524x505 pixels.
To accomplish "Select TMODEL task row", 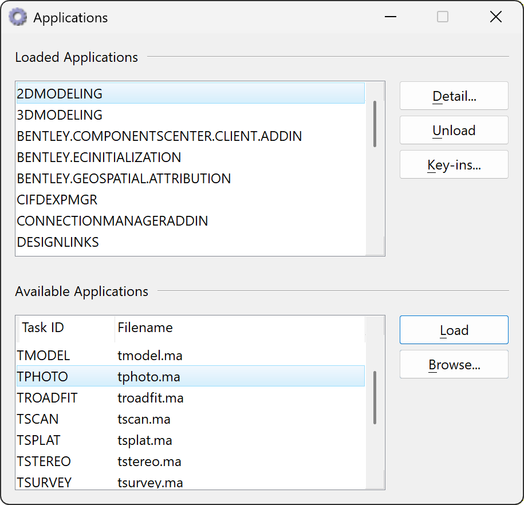I will 191,356.
